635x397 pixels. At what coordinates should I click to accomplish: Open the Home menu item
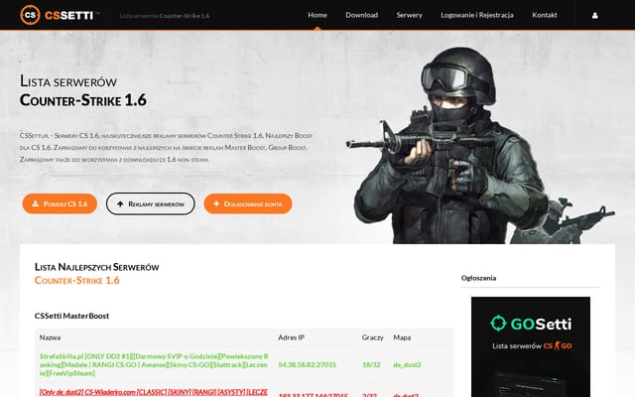(x=317, y=15)
